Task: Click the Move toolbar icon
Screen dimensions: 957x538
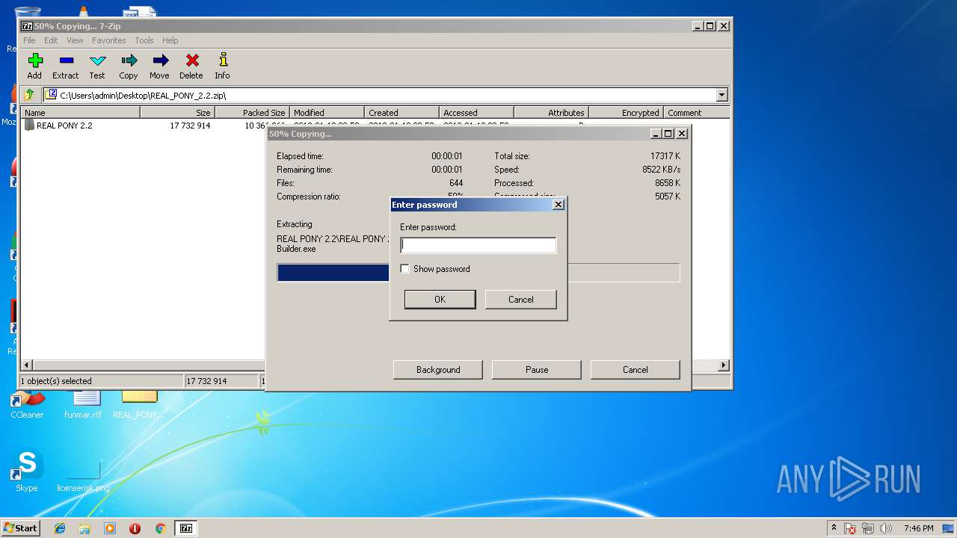Action: coord(159,66)
